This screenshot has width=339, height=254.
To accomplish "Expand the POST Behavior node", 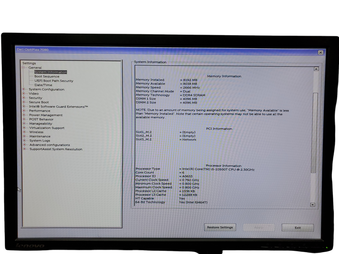I will click(x=24, y=119).
